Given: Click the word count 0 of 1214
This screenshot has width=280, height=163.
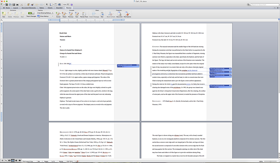Looking at the screenshot, I should pos(66,161).
